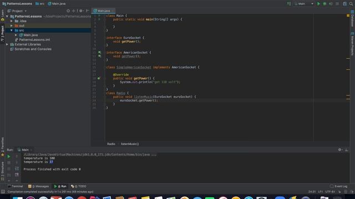Expand the out folder

click(x=12, y=26)
